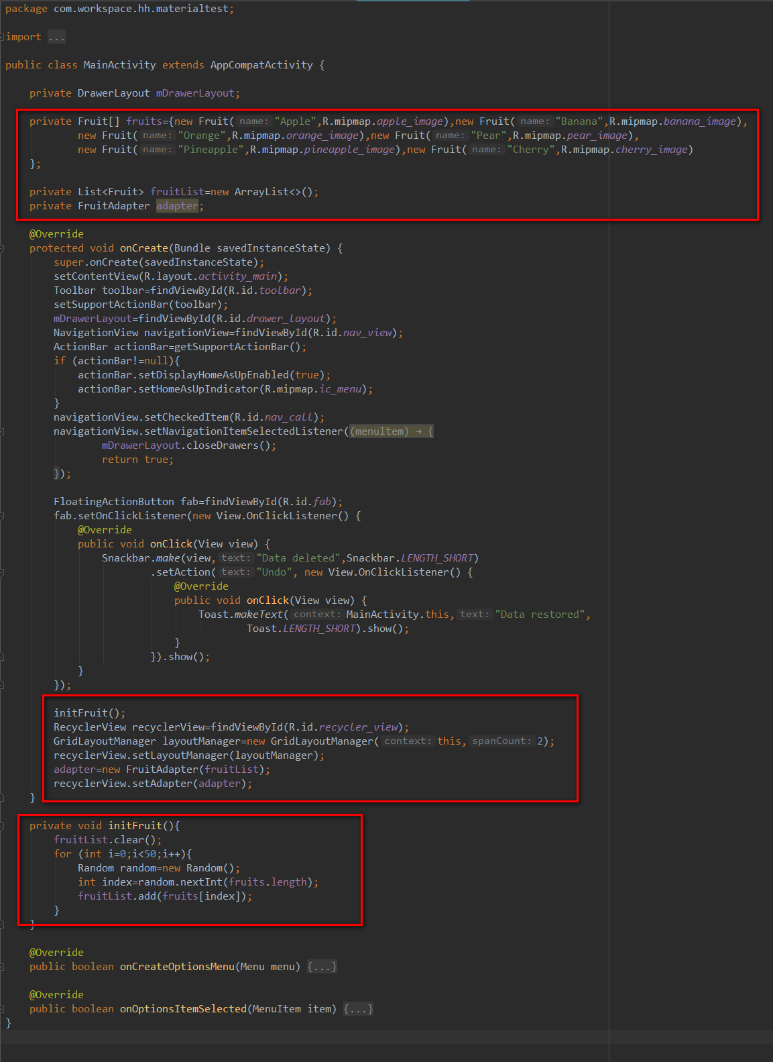Click the "Banana" string literal
The image size is (773, 1062).
579,121
